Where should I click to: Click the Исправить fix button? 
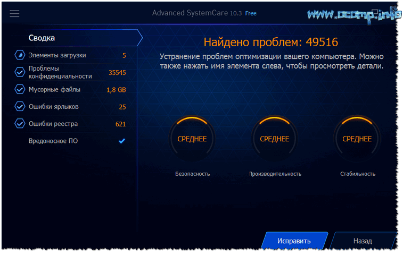tap(294, 241)
